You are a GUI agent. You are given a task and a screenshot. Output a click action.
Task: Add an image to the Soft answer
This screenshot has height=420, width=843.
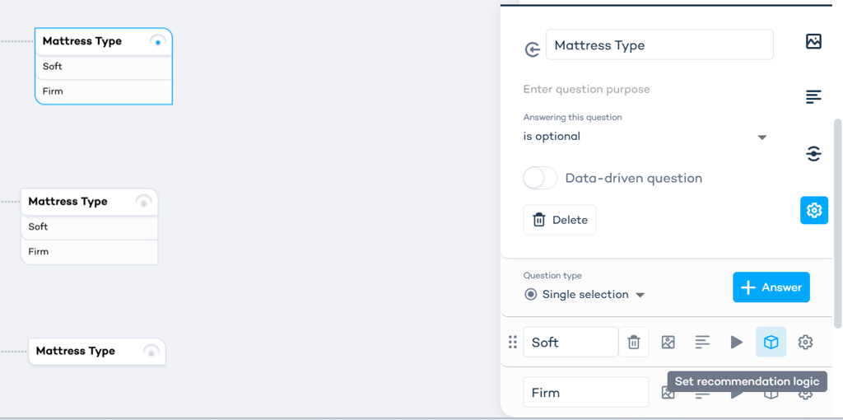668,343
